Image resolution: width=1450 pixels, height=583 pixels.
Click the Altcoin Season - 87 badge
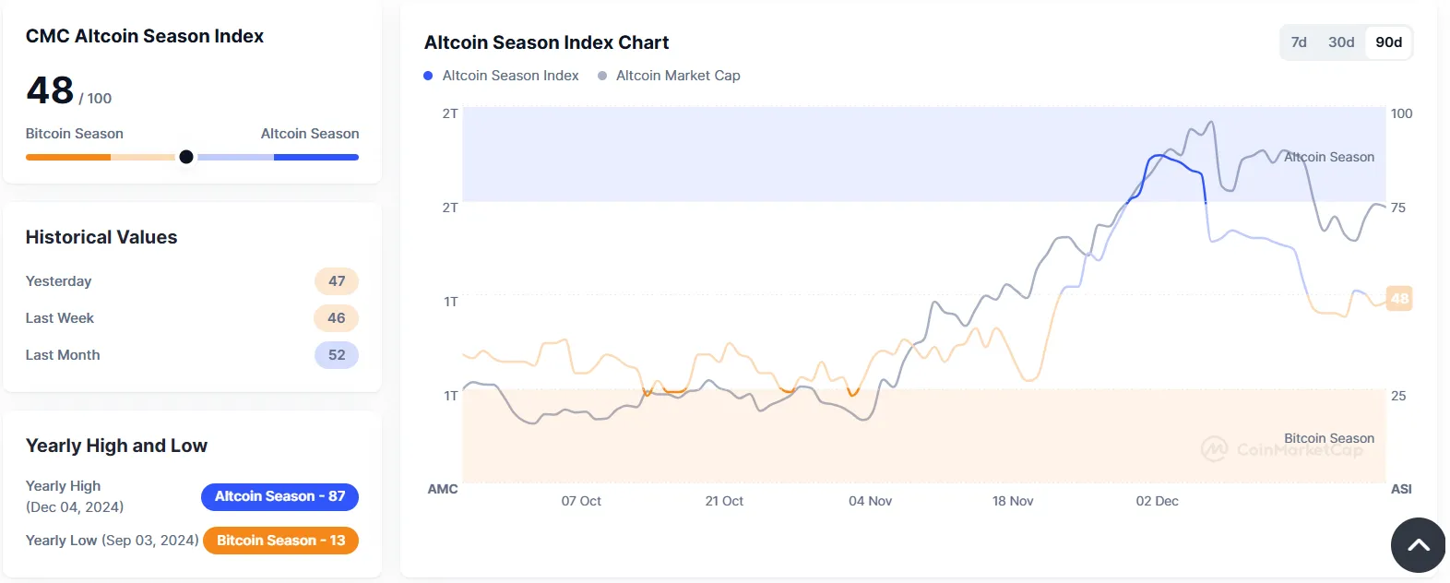pyautogui.click(x=279, y=496)
